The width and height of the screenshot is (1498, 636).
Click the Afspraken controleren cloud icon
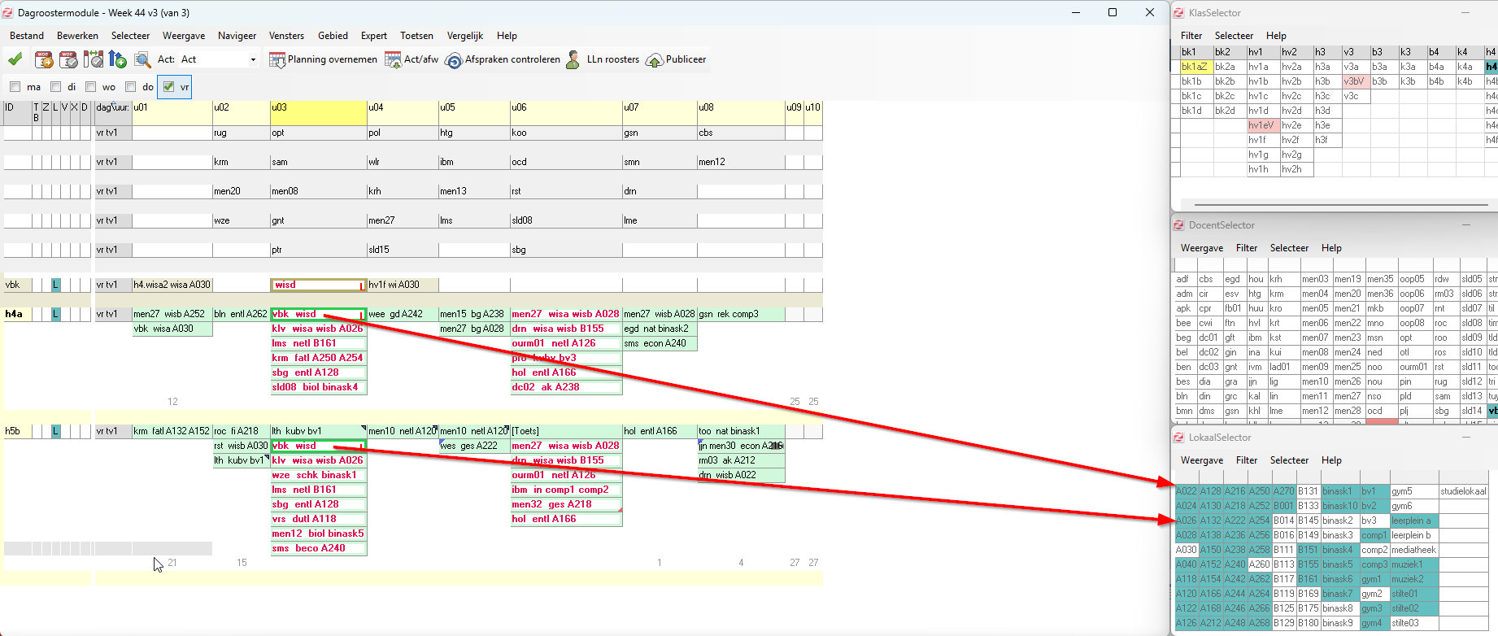454,60
